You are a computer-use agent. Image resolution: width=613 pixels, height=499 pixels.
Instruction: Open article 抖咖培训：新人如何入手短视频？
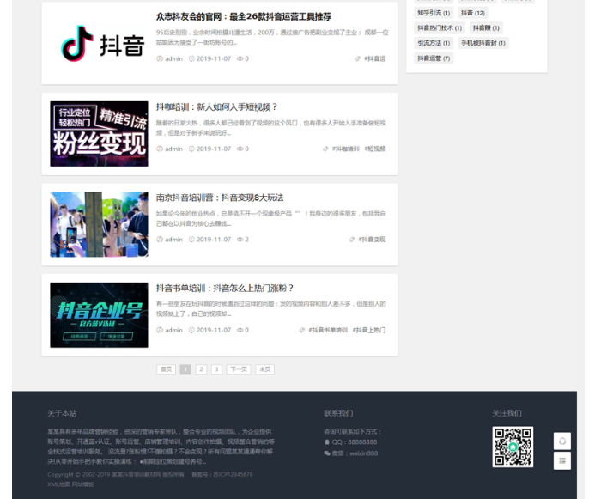point(217,107)
